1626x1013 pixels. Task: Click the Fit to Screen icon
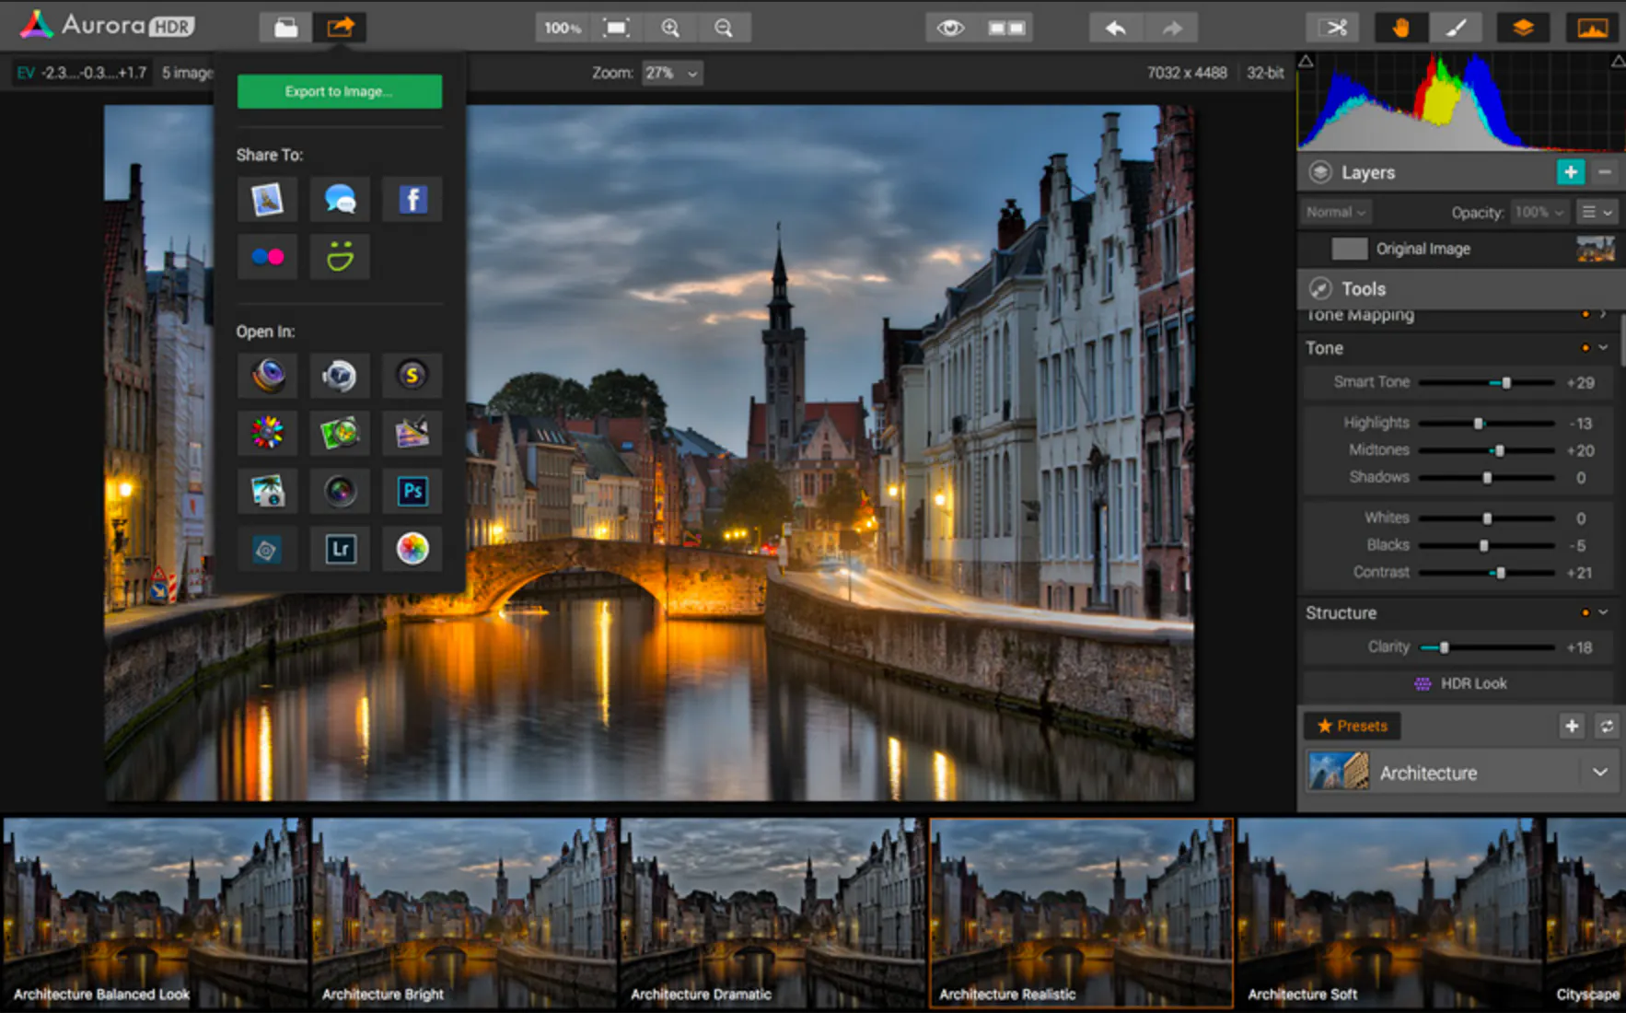tap(616, 28)
